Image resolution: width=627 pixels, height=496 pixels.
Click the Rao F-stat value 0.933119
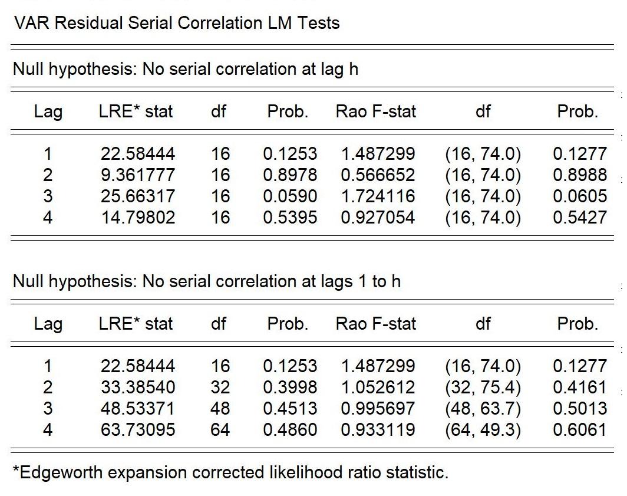(378, 430)
